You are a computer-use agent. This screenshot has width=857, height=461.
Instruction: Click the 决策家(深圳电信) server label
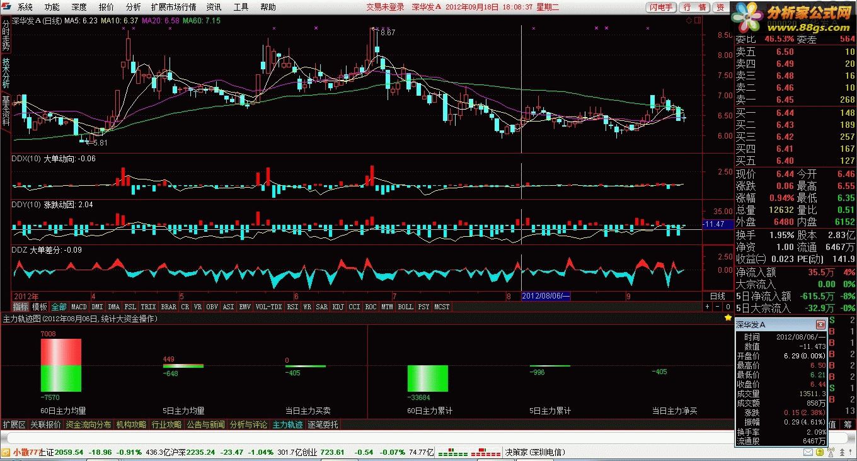[x=535, y=452]
